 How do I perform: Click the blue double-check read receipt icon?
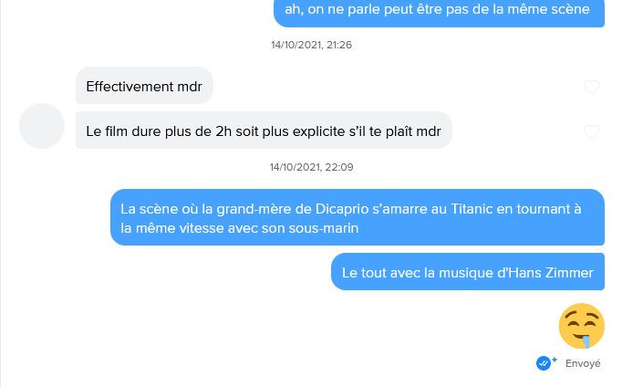tap(543, 363)
